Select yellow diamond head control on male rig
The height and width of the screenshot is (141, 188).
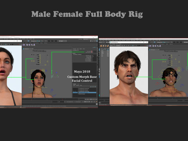[170, 77]
